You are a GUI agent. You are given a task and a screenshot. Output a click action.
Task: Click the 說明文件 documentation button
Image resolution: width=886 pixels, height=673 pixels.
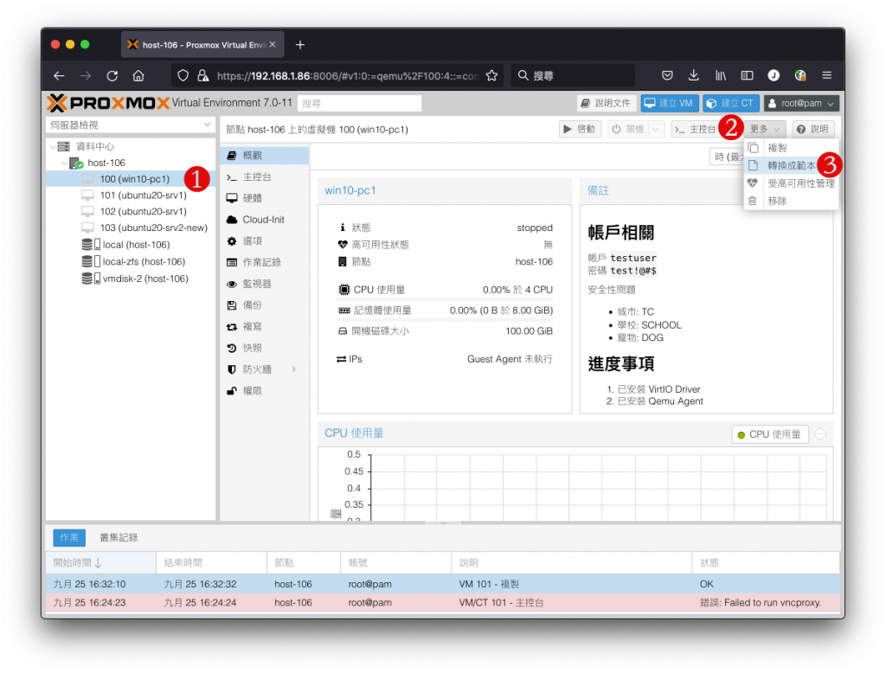[607, 104]
